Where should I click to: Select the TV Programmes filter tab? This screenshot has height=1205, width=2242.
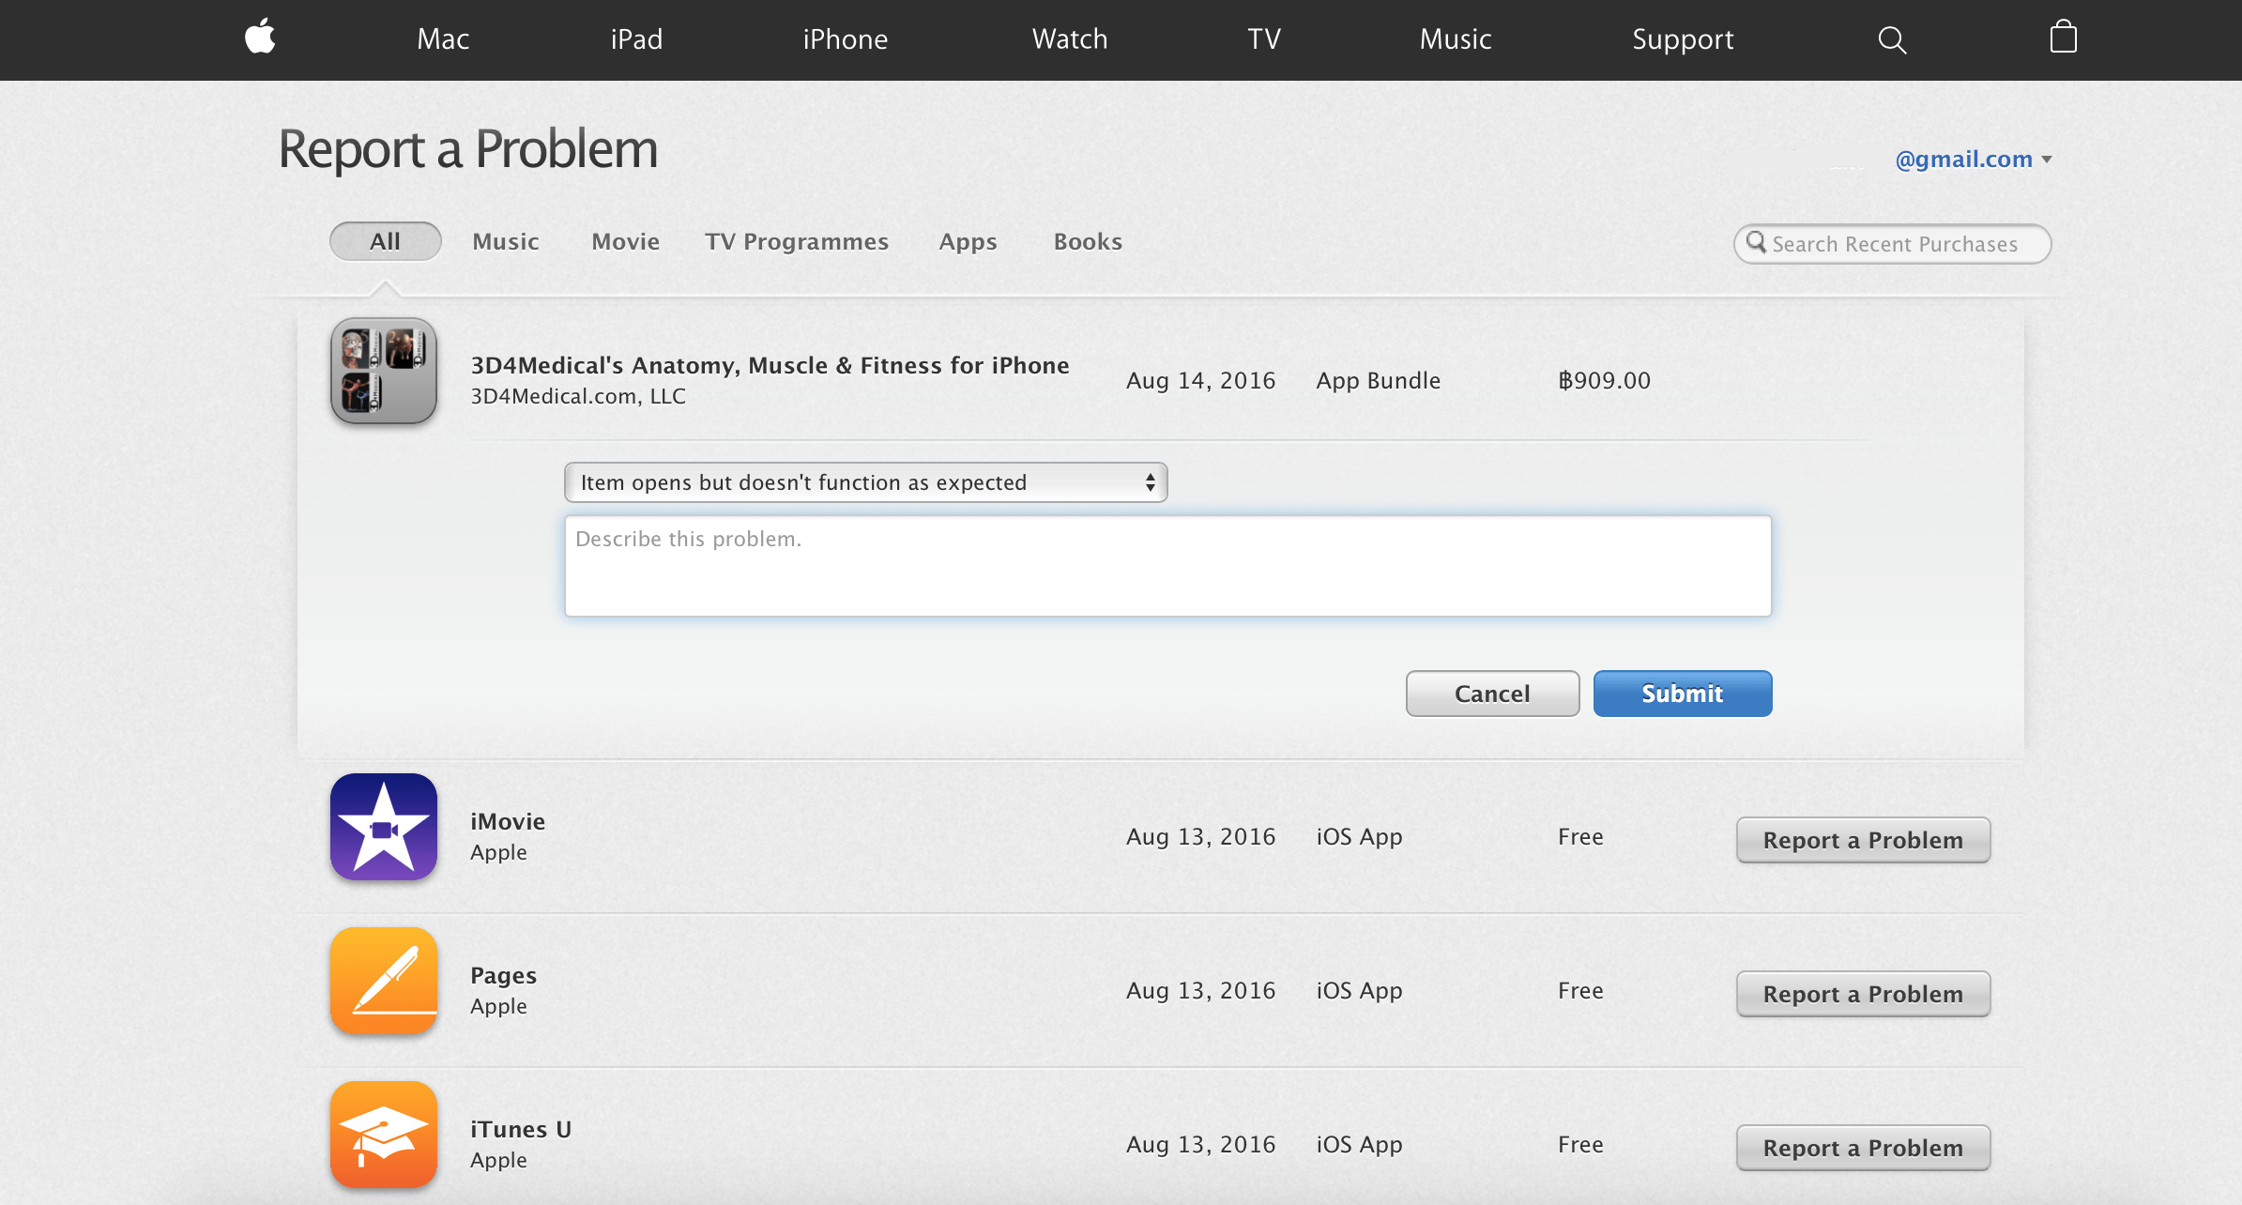click(797, 242)
